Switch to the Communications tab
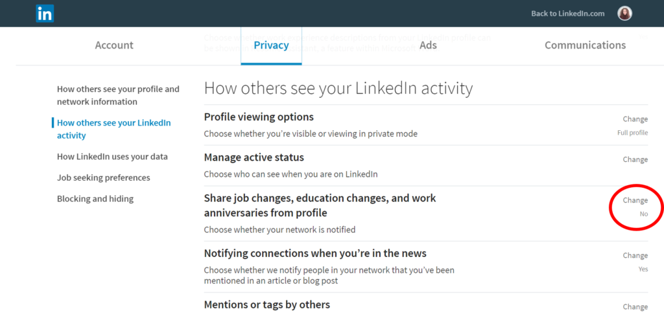The width and height of the screenshot is (664, 316). tap(586, 45)
